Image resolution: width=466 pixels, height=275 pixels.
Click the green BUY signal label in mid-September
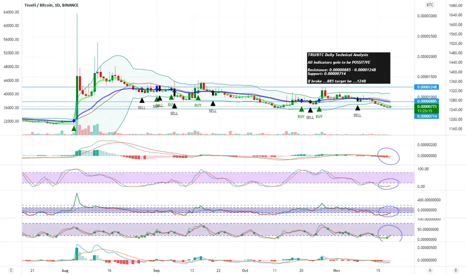198,105
